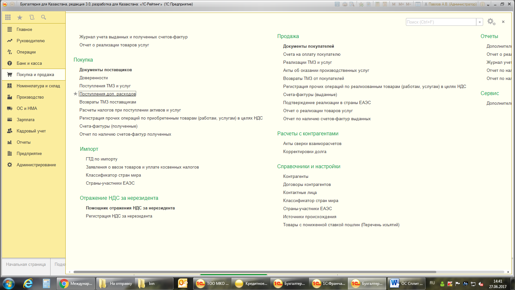Click the info (i) icon in the title bar

point(482,4)
